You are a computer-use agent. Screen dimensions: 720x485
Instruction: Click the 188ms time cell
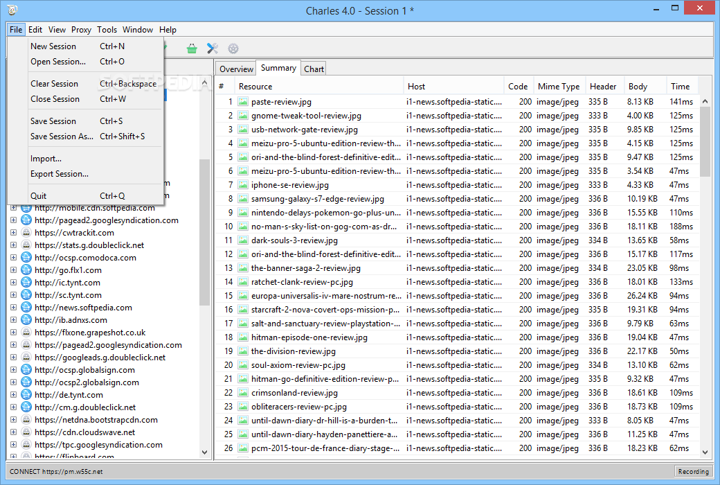point(681,226)
